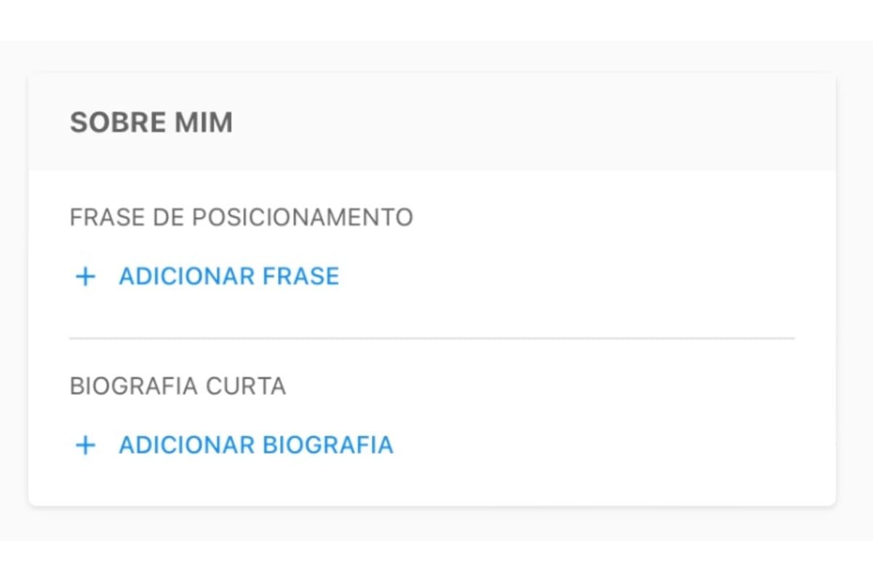Select the SOBRE MIM section header

tap(151, 123)
